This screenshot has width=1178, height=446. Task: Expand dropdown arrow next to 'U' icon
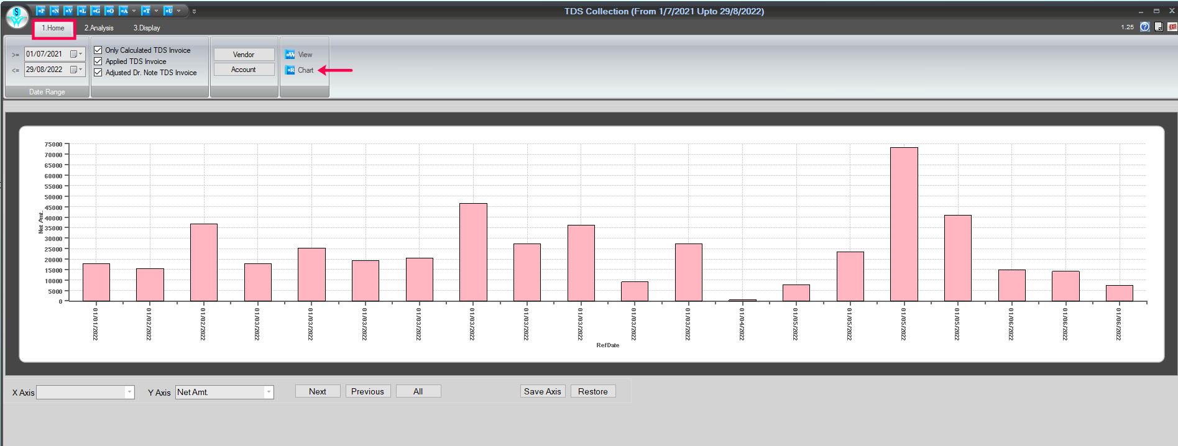click(178, 11)
